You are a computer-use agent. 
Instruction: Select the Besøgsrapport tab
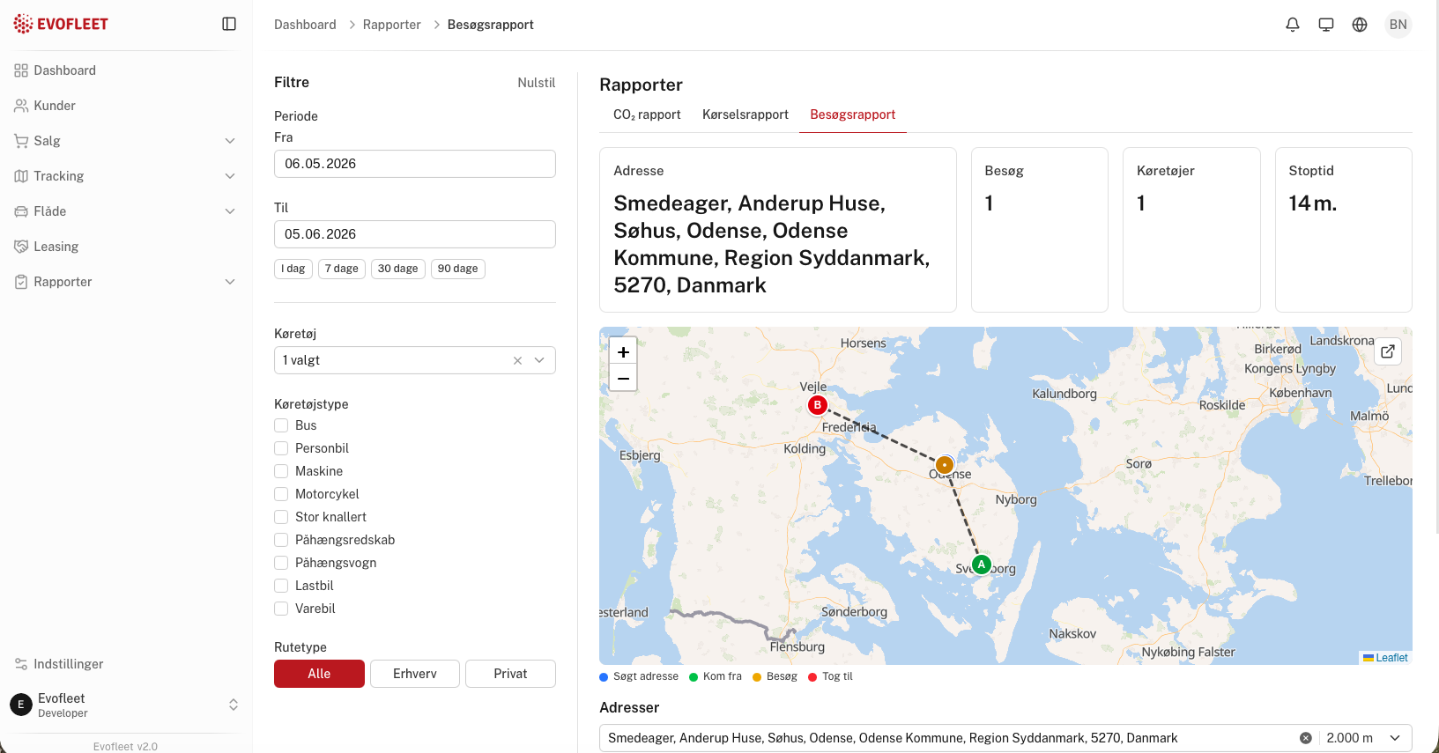[x=853, y=114]
